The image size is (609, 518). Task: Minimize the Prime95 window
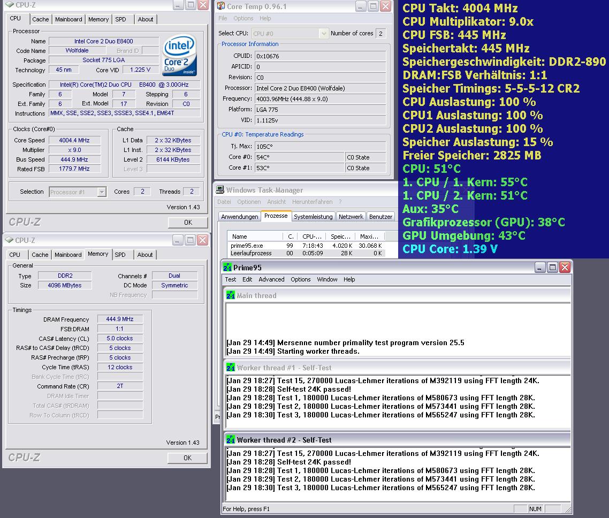[540, 267]
